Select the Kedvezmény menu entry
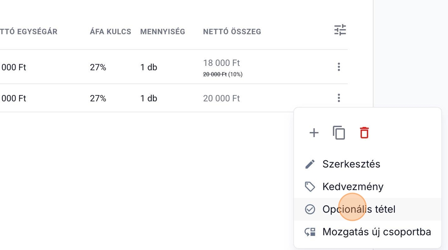The image size is (448, 250). click(x=352, y=187)
